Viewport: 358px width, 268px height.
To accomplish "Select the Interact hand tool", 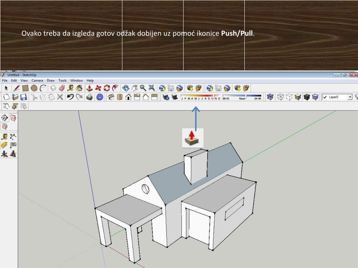I will 6,106.
